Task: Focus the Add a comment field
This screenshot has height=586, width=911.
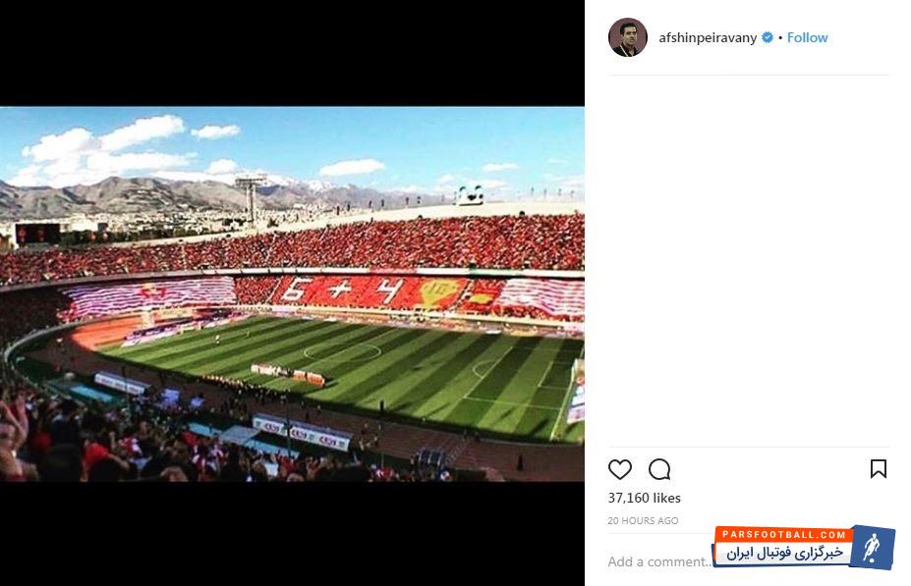Action: tap(659, 561)
